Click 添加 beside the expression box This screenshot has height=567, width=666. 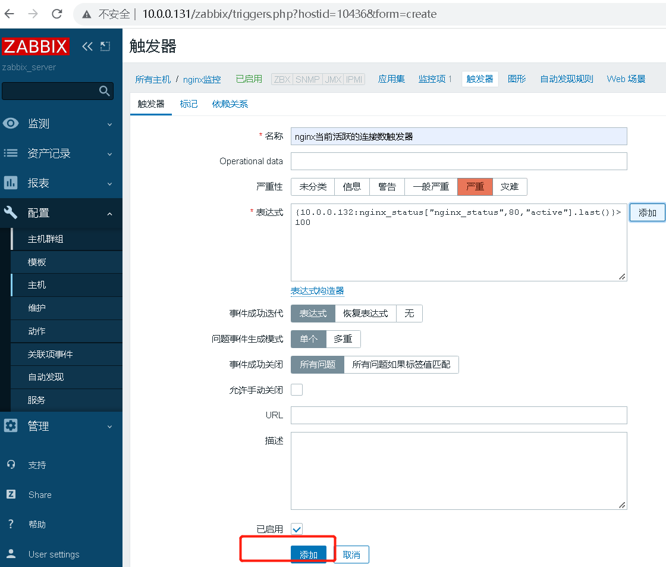tap(648, 212)
